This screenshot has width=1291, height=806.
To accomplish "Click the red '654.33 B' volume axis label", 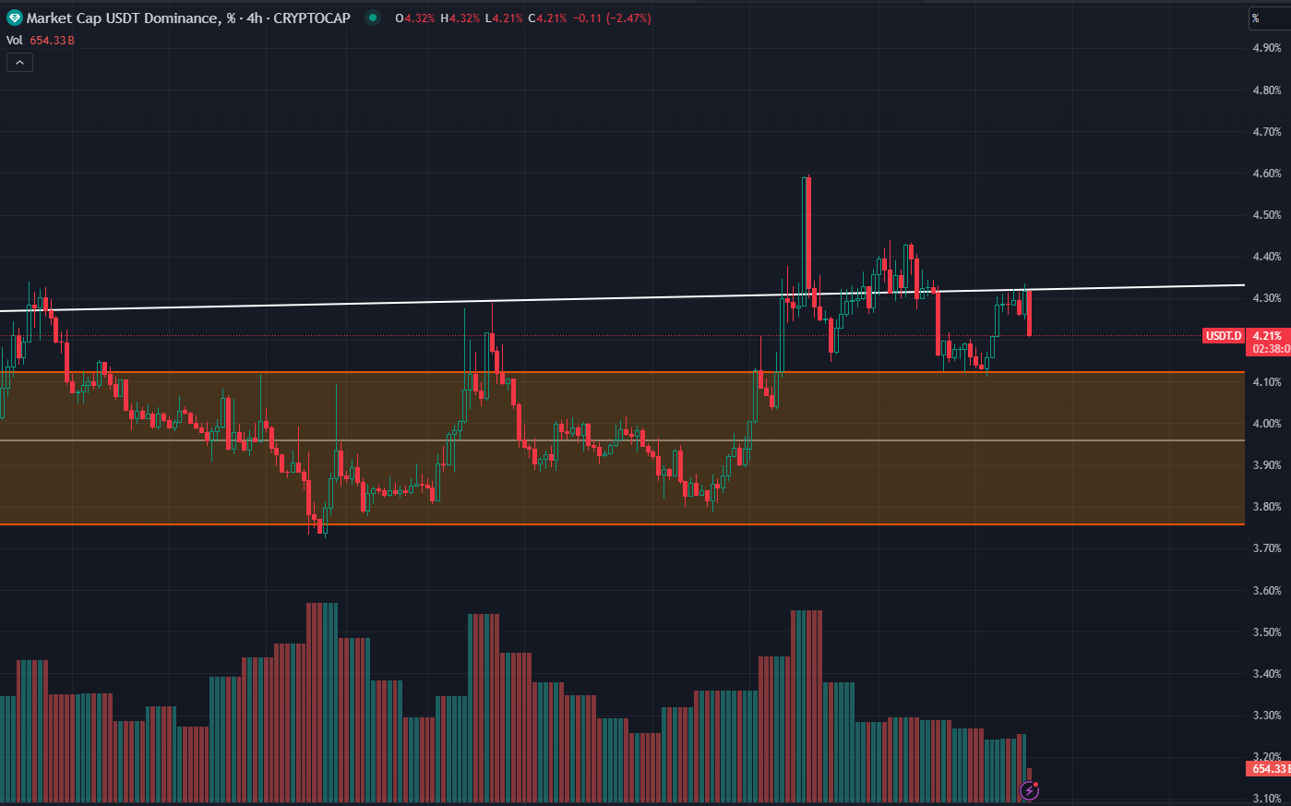I will click(x=1270, y=769).
